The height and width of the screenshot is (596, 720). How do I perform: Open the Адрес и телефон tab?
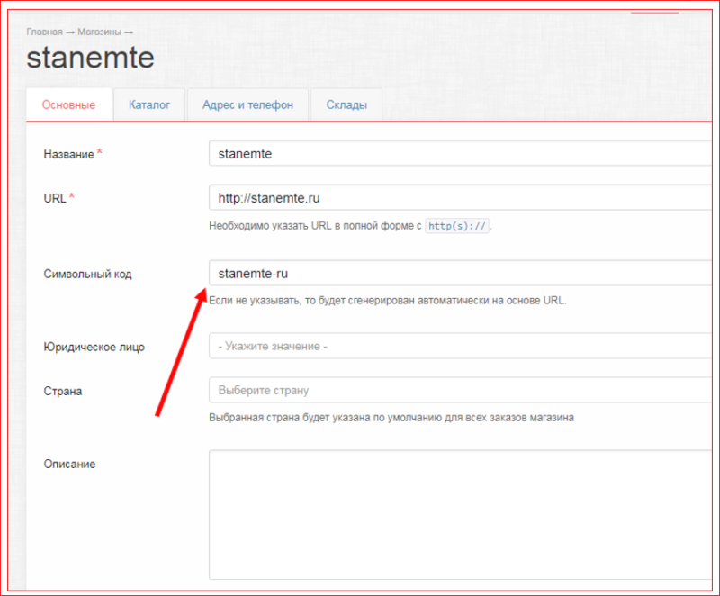[x=247, y=104]
